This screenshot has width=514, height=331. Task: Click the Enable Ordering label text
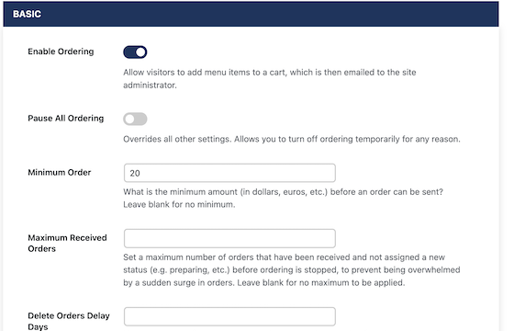[61, 51]
